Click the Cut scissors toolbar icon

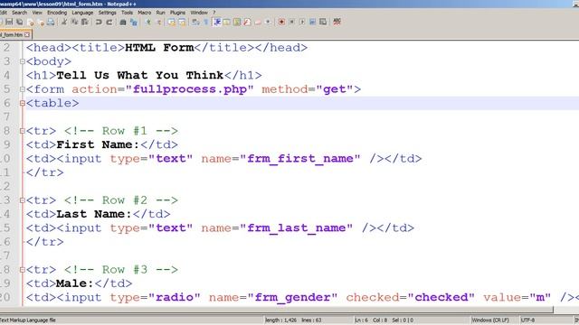tap(64, 22)
